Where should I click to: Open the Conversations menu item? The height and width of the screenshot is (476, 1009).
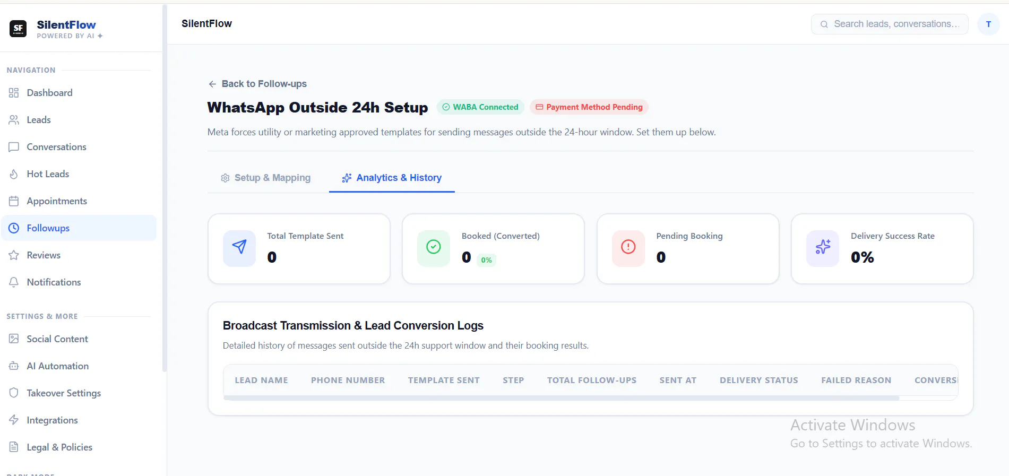click(x=79, y=147)
